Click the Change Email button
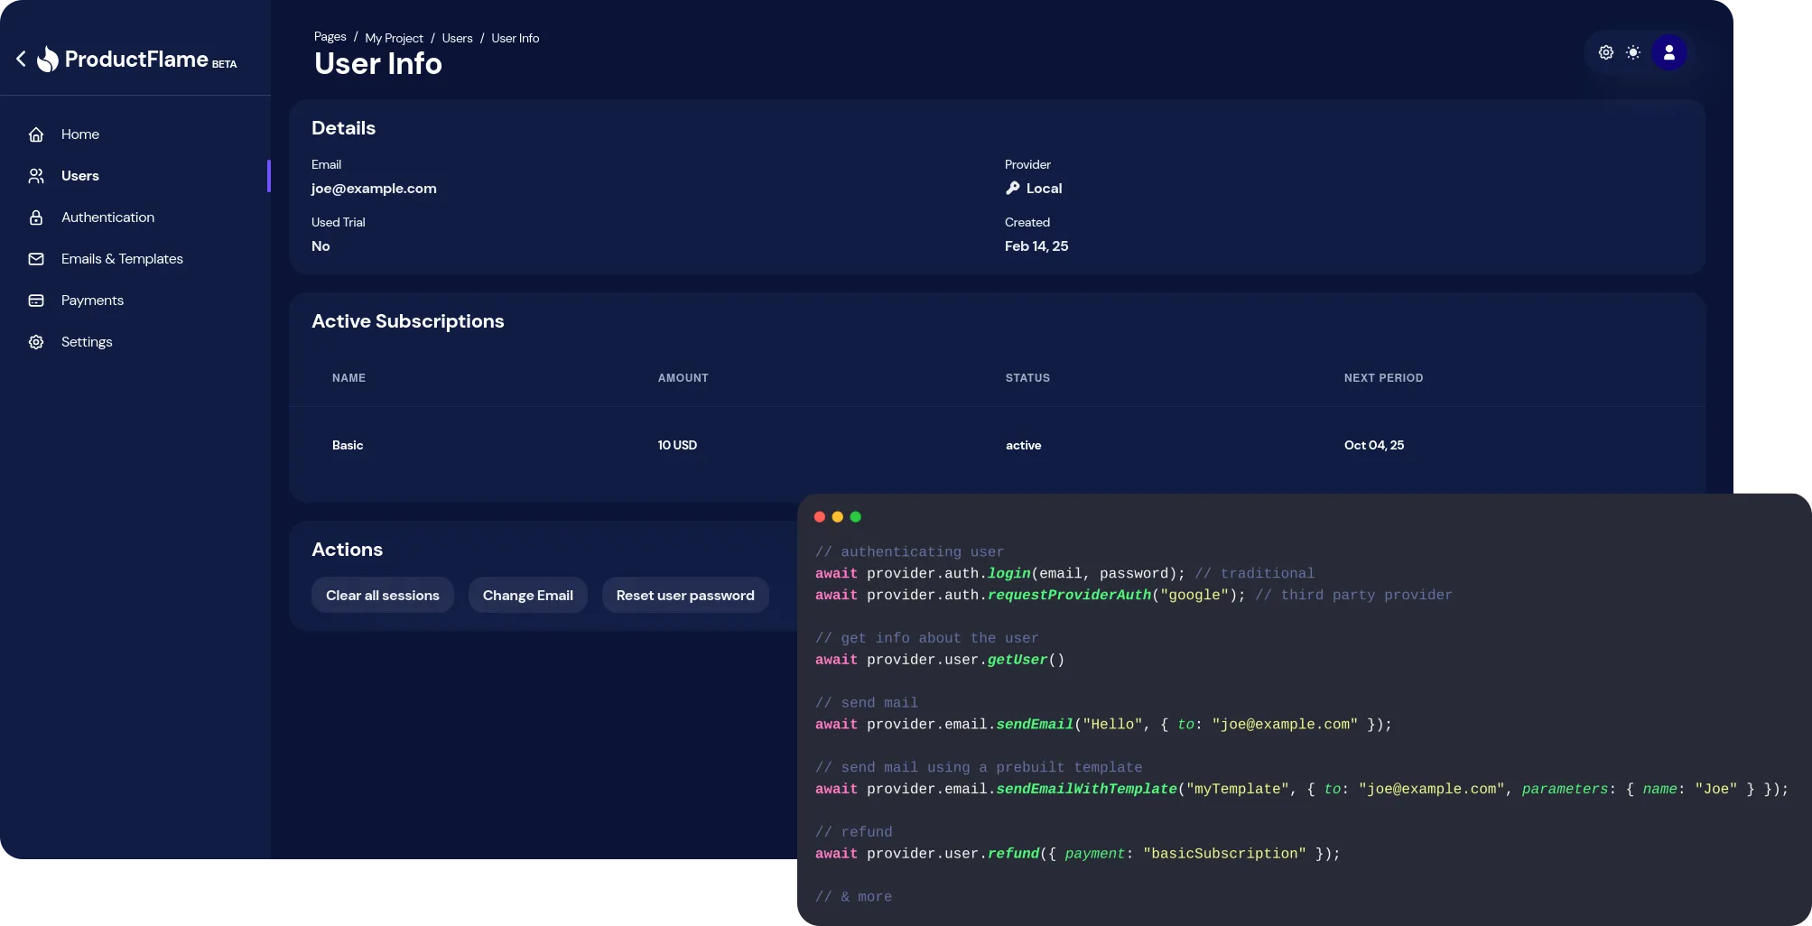 [527, 596]
